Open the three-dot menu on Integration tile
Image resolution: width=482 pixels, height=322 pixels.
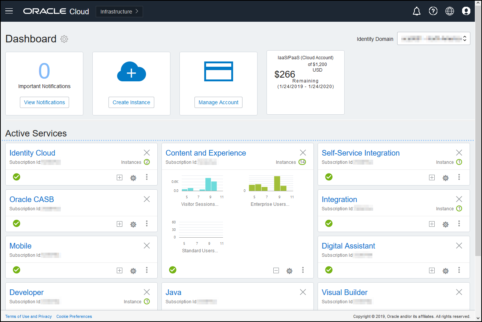pos(459,224)
